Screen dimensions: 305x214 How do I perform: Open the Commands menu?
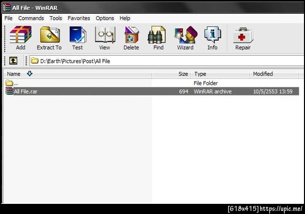[31, 18]
